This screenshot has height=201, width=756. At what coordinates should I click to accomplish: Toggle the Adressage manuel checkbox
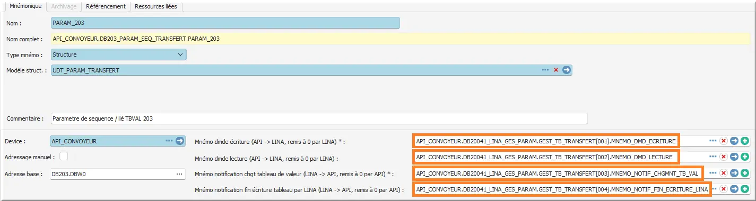tap(64, 157)
